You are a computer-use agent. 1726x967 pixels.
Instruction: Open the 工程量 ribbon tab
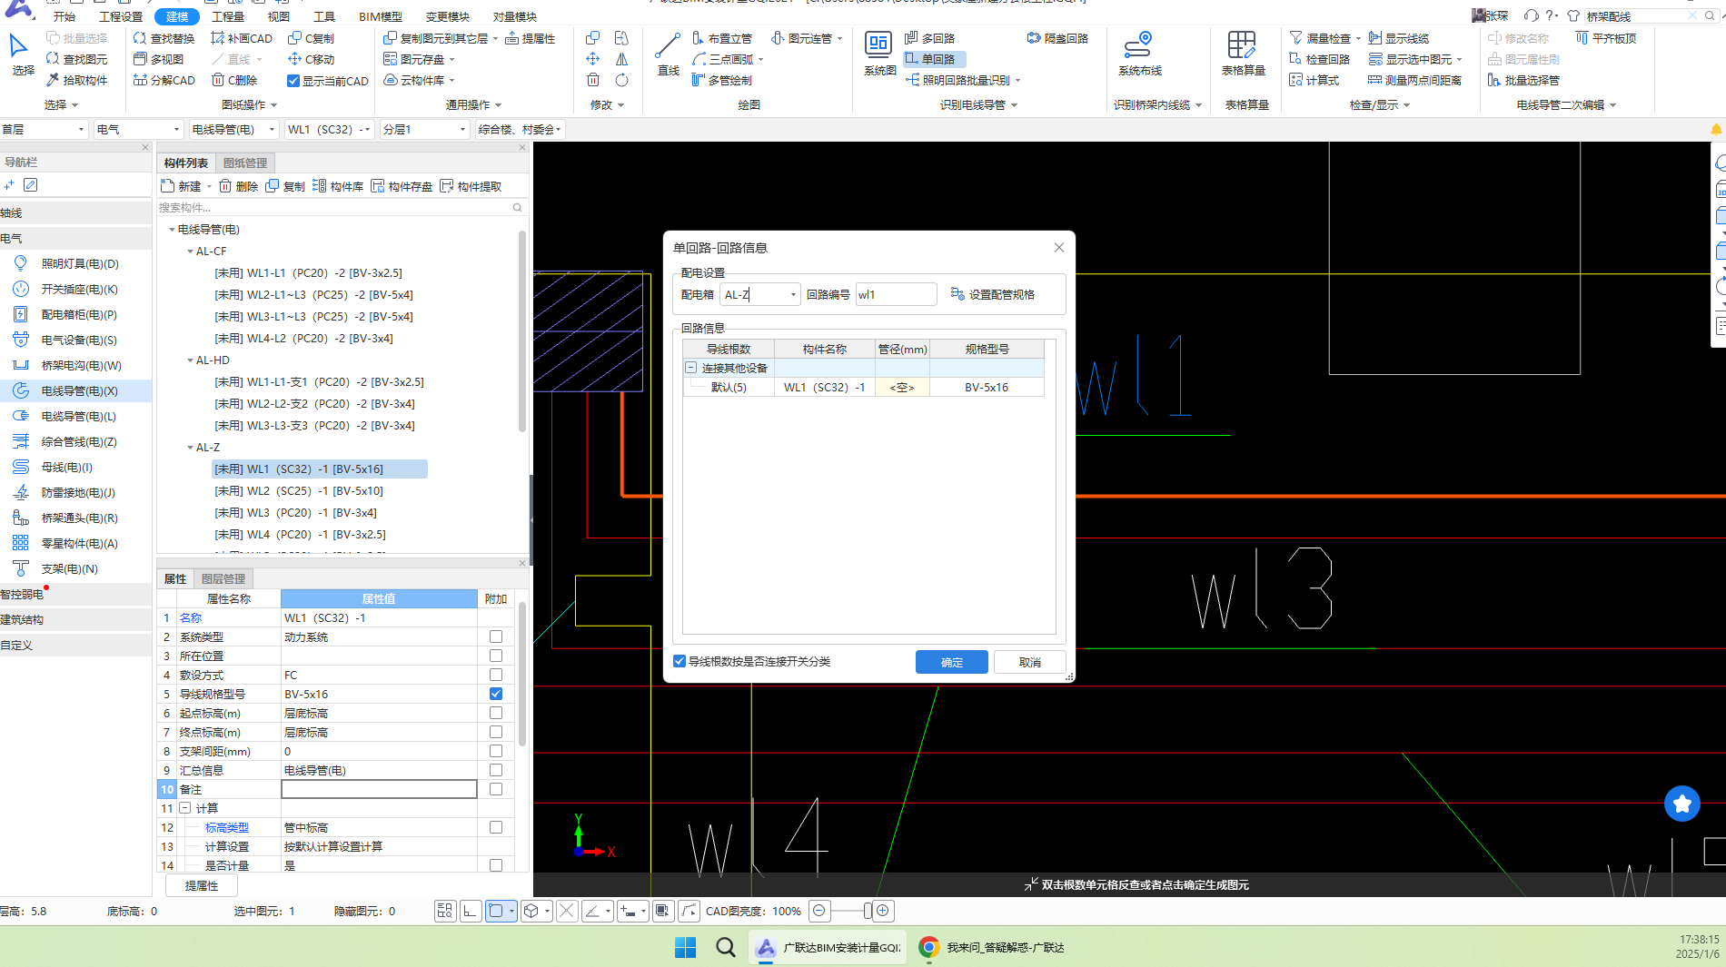tap(228, 16)
